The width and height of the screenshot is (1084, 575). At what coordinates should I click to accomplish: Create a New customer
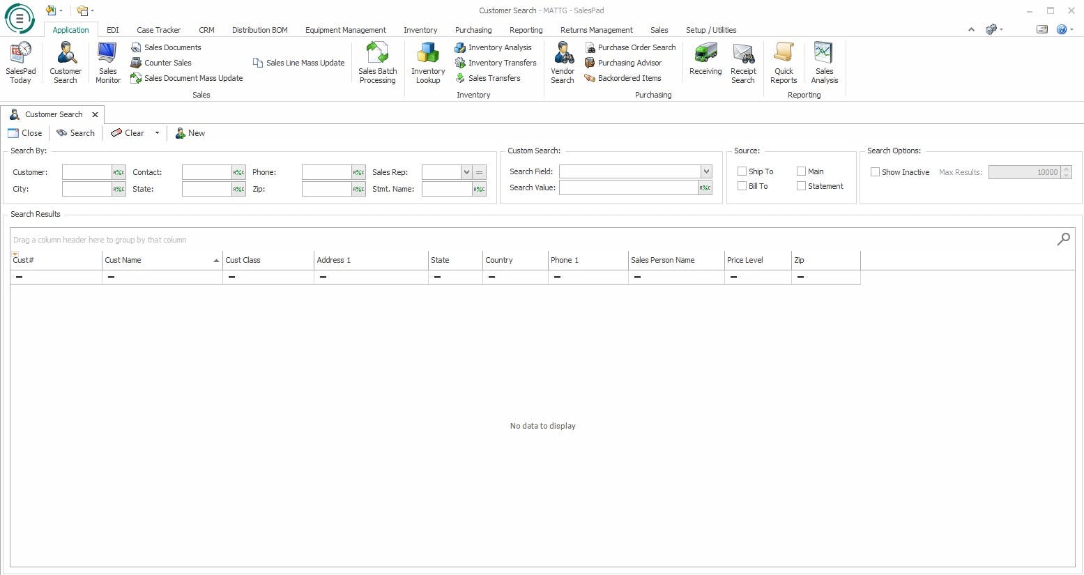click(x=190, y=133)
